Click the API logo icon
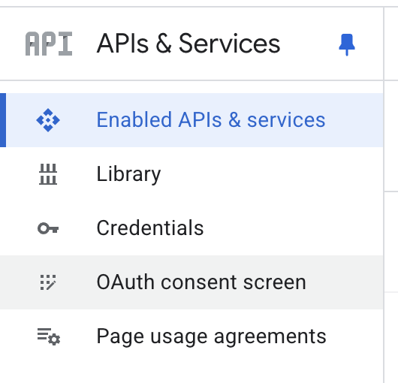This screenshot has width=398, height=383. [x=49, y=44]
